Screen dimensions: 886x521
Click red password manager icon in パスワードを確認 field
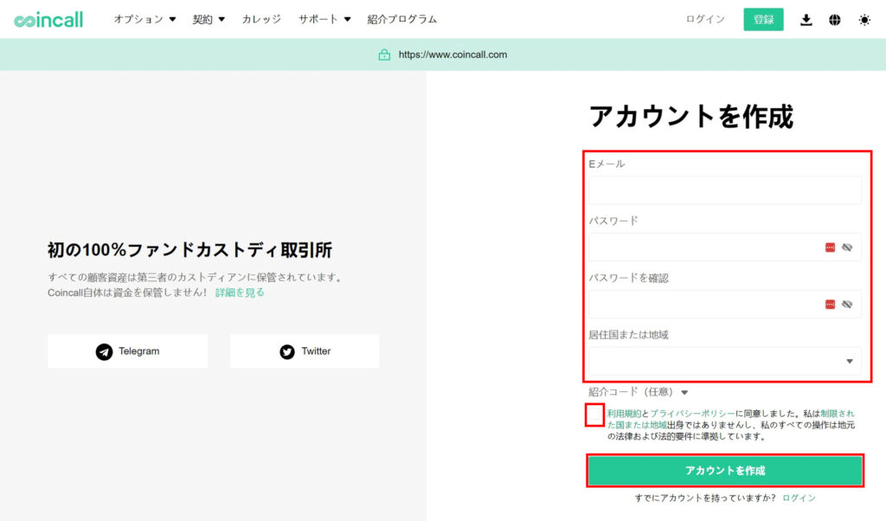point(830,305)
